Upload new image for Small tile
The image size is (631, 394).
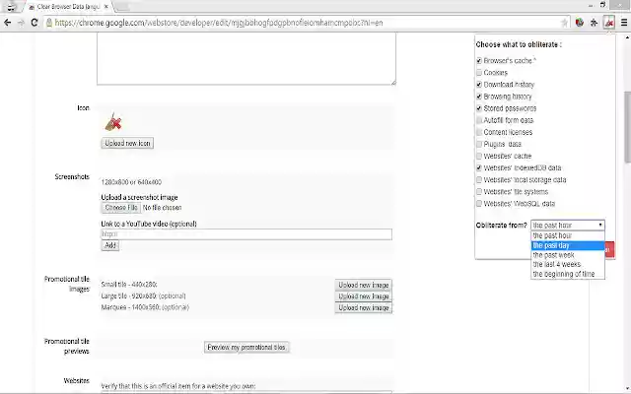[x=364, y=285]
